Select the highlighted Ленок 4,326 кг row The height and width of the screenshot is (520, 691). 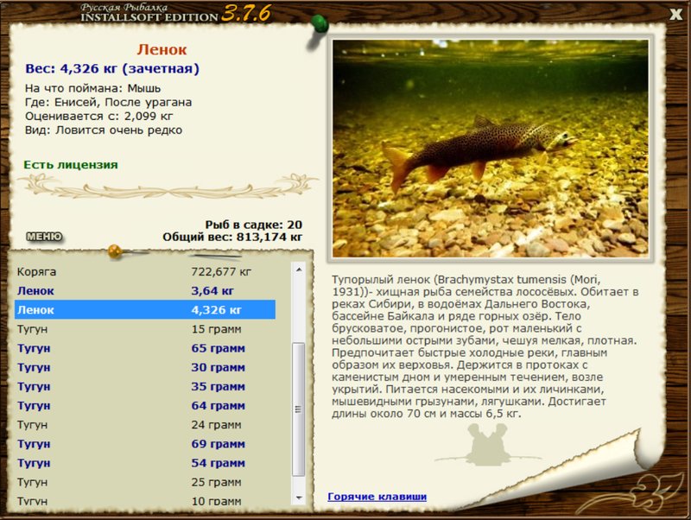point(145,310)
